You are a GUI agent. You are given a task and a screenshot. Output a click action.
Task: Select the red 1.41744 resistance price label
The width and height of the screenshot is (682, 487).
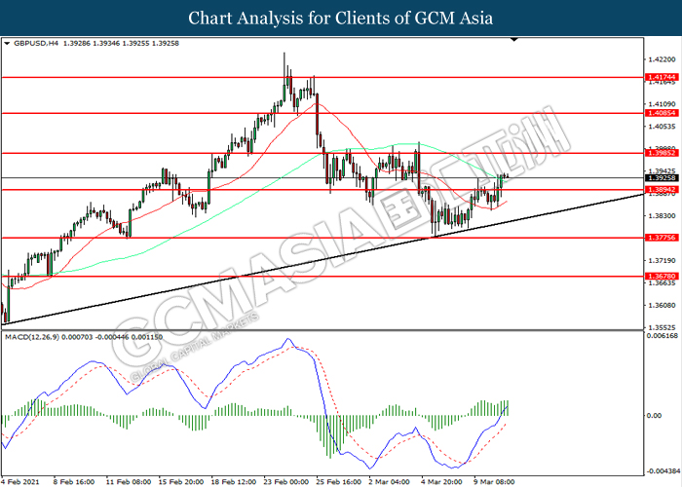pos(662,77)
